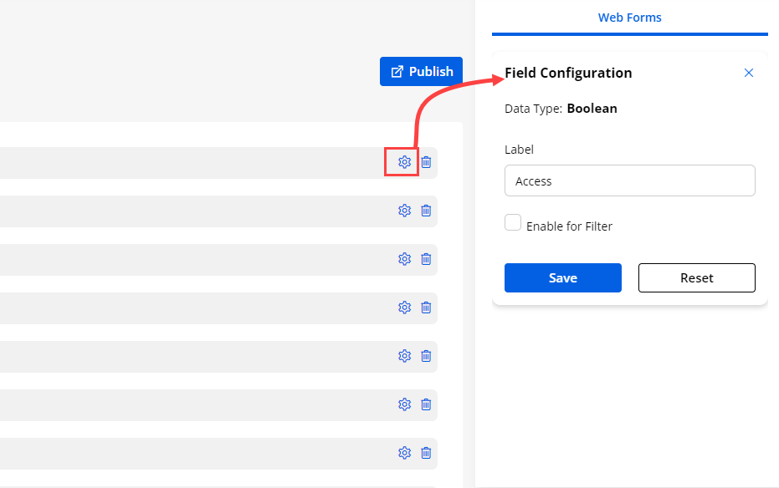Screen dimensions: 779x488
Task: Click trash icon in fourth field row
Action: 426,308
